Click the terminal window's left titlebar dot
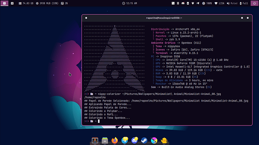Image resolution: width=259 pixels, height=145 pixels. (x=86, y=18)
